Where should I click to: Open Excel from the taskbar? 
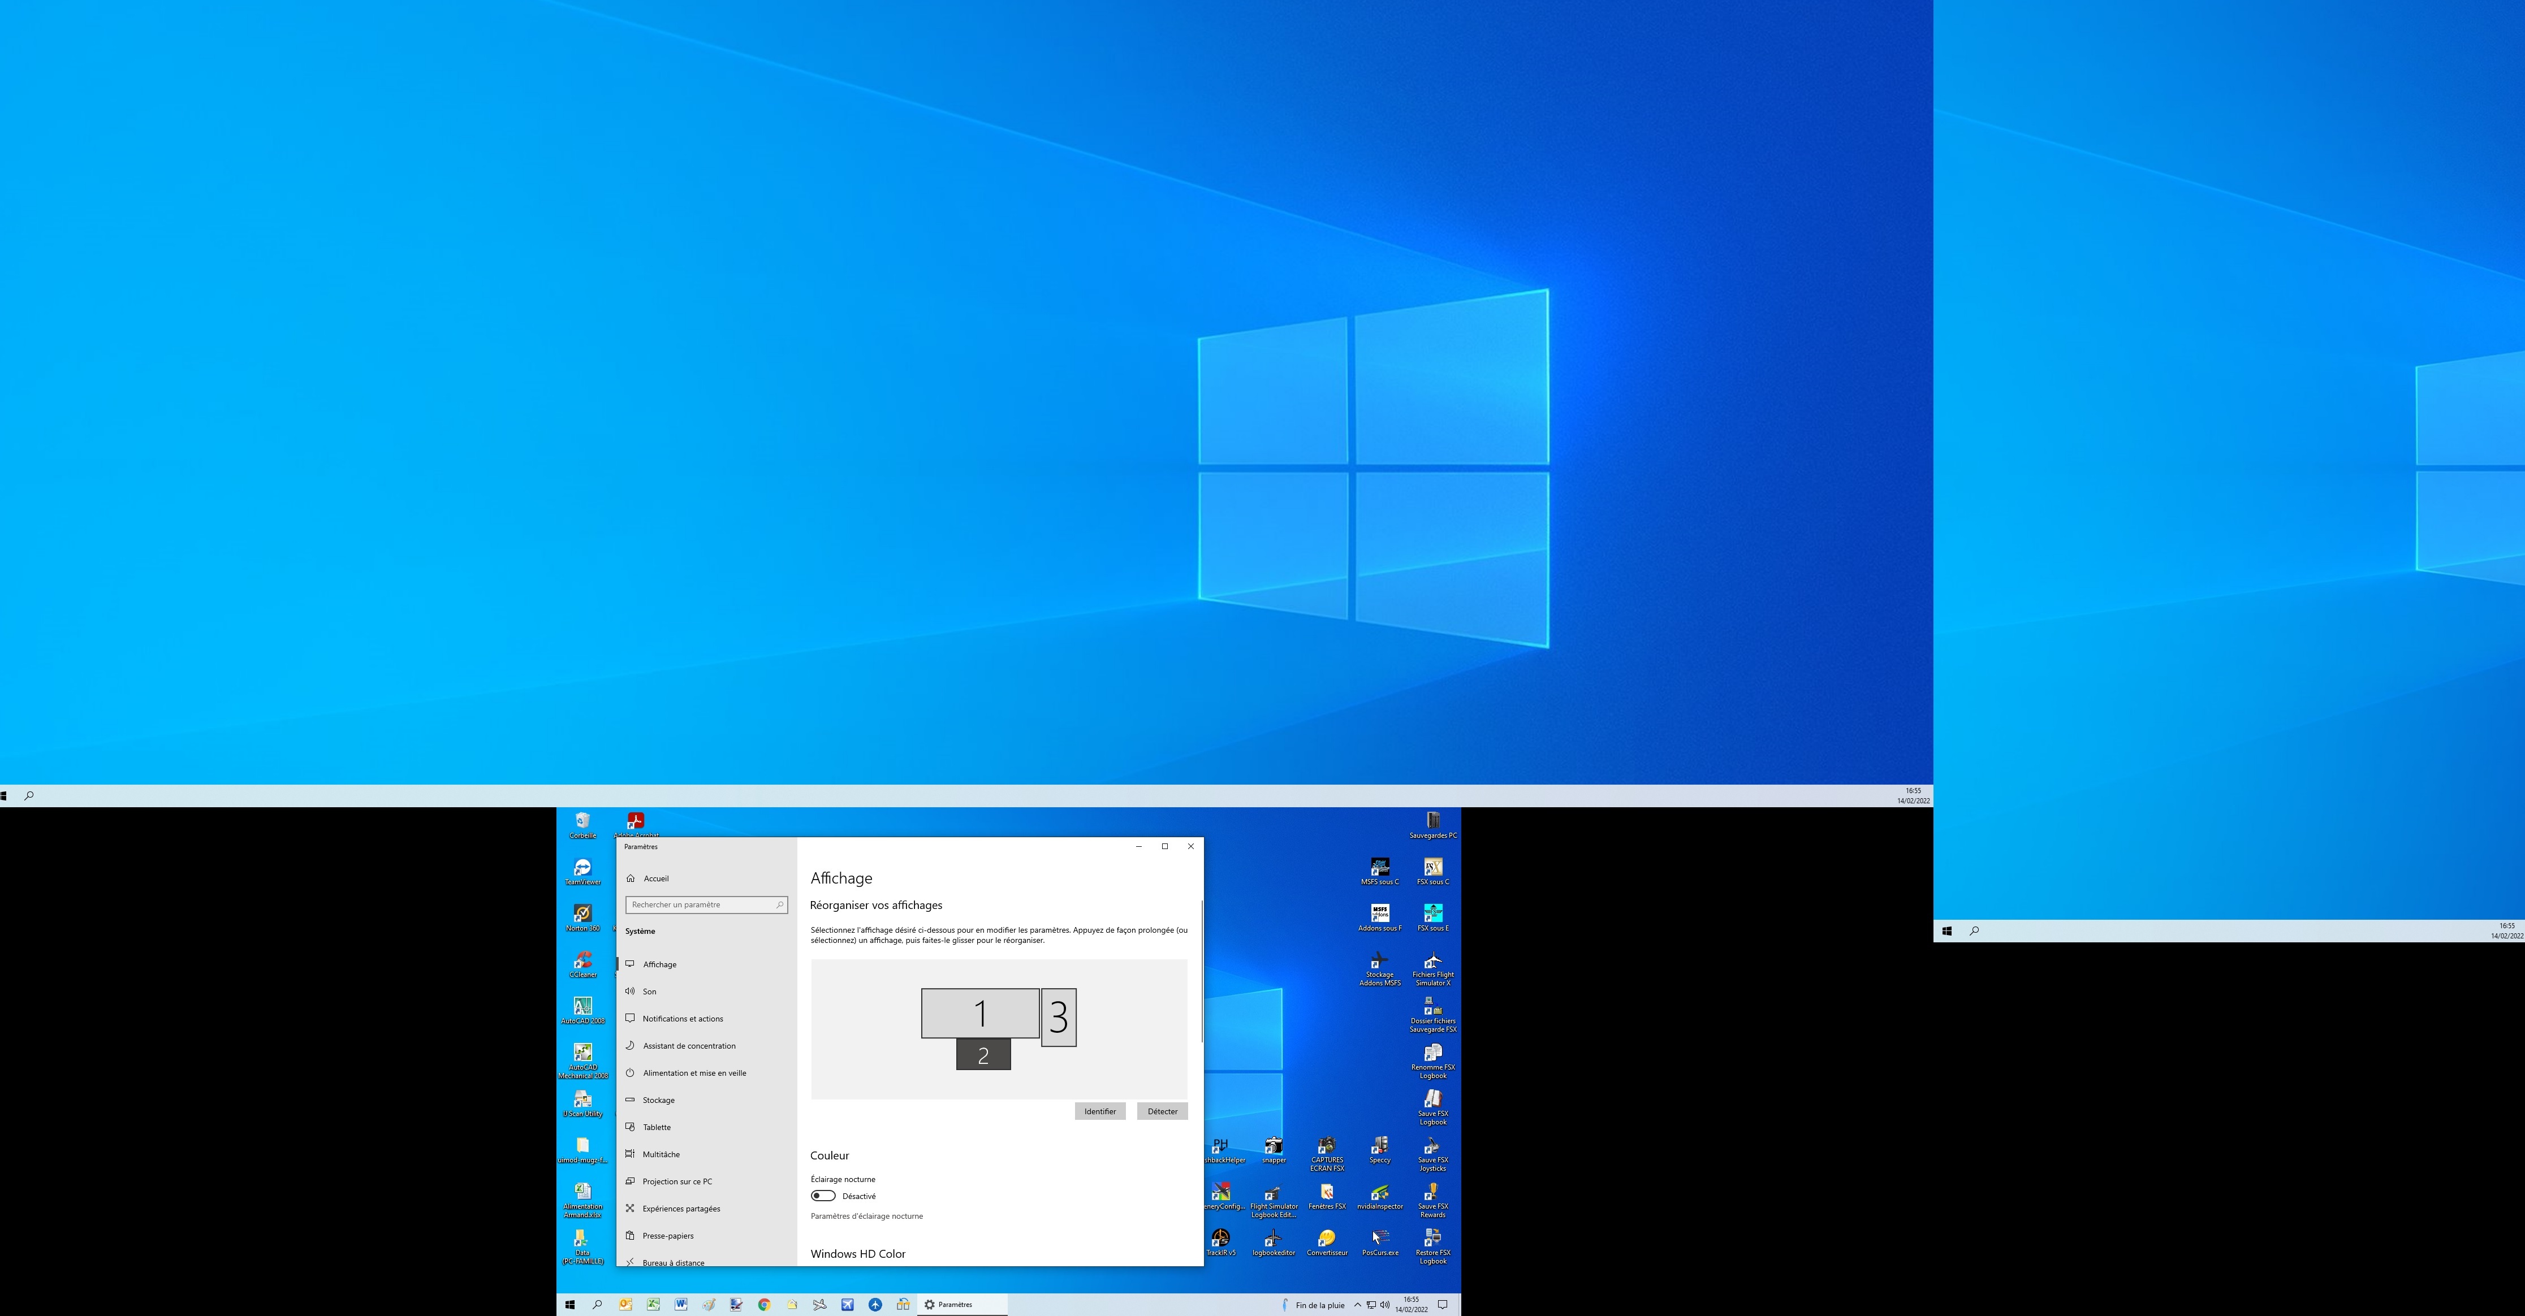pos(653,1304)
